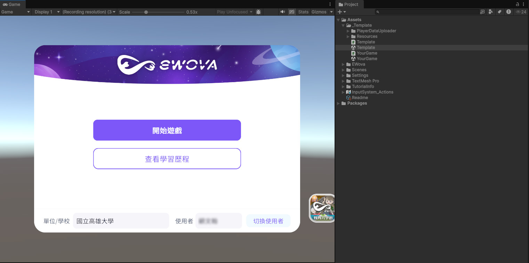Click the Settings folder icon

(348, 75)
